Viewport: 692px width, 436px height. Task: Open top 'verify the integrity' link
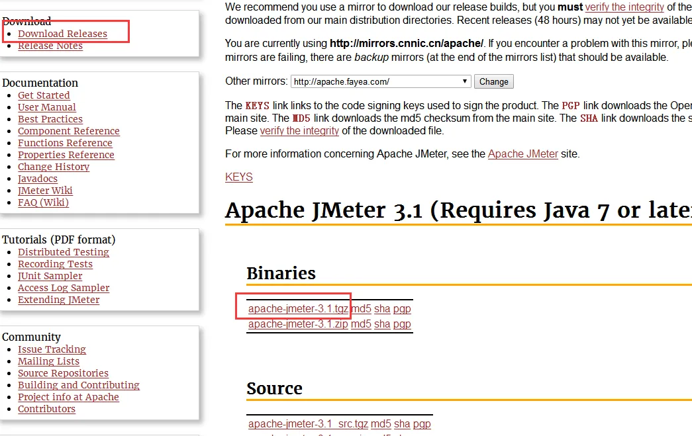tap(624, 7)
